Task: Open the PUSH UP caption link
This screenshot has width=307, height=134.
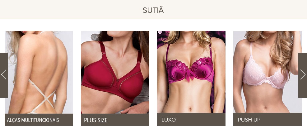Action: 249,120
